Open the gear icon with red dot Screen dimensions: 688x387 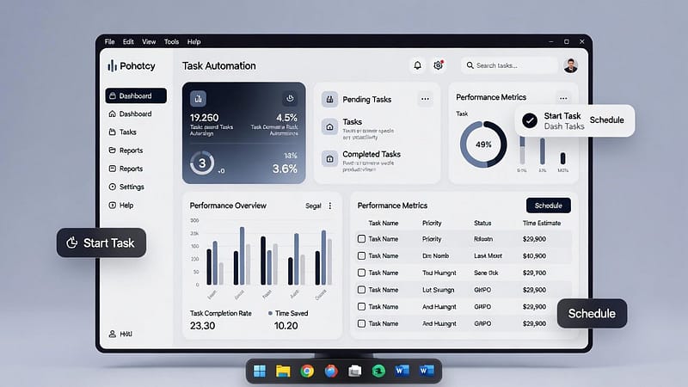[439, 65]
